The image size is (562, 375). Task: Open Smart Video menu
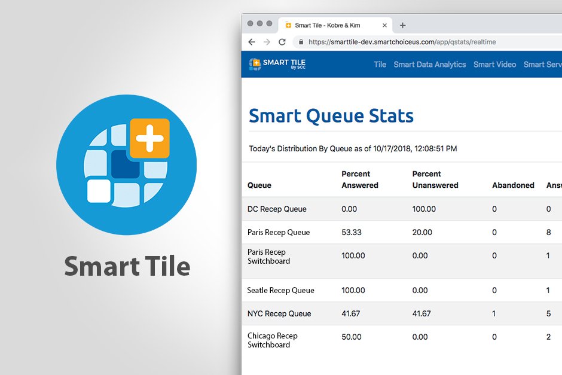pos(494,65)
